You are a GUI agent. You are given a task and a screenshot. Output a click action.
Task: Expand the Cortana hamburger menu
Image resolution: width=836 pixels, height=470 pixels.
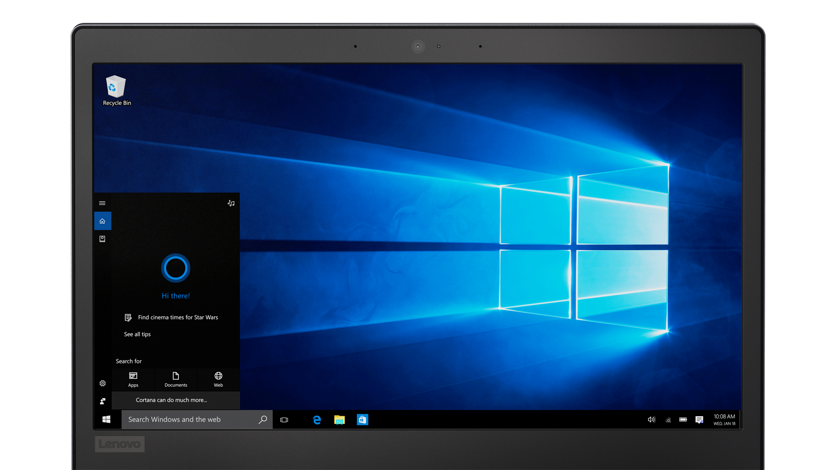click(x=102, y=203)
